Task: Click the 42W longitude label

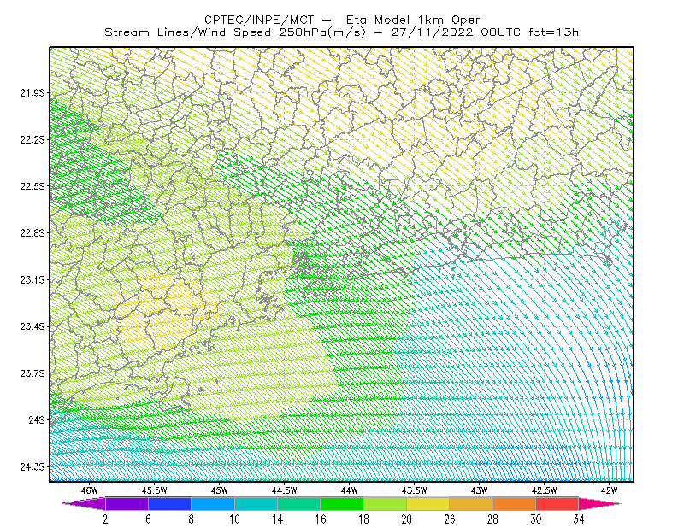Action: click(x=610, y=490)
